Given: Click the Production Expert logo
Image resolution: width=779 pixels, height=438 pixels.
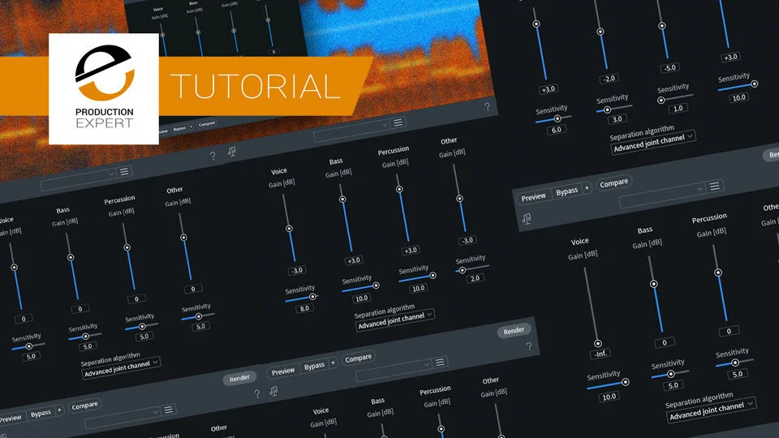Looking at the screenshot, I should click(x=104, y=89).
